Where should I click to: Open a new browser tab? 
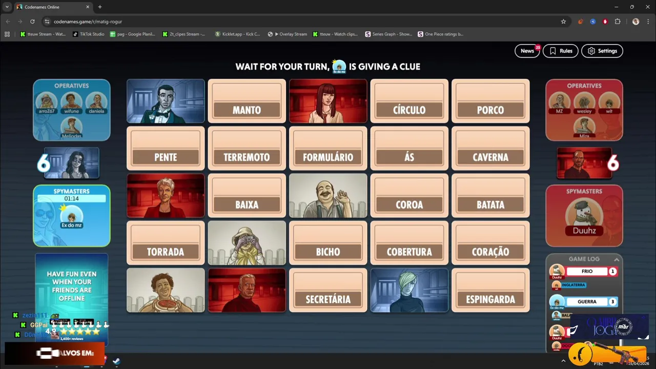[x=100, y=7]
